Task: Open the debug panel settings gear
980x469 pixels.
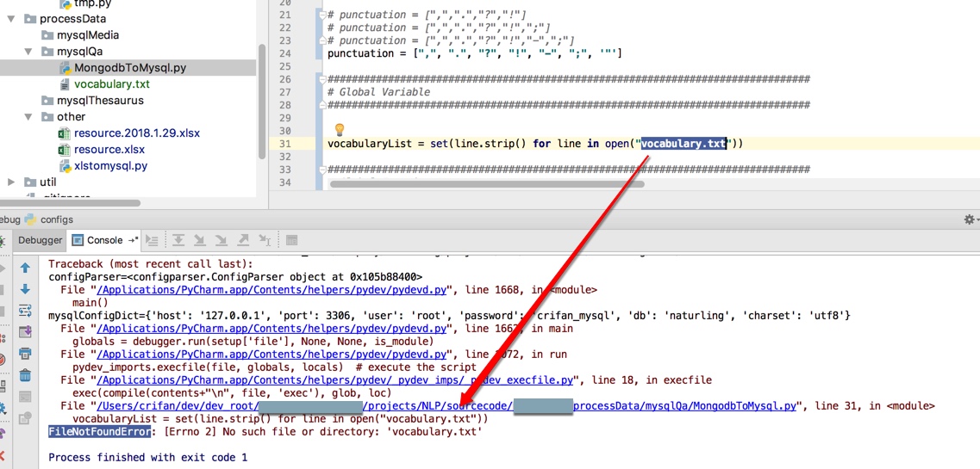Action: click(970, 219)
